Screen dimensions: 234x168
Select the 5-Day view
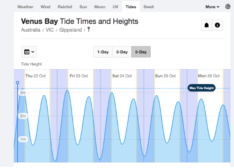[x=141, y=52]
